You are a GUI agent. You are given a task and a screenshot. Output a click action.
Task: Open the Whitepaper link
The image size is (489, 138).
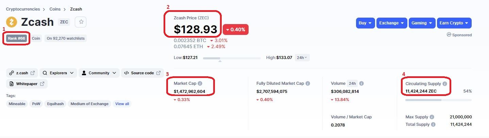pos(27,84)
